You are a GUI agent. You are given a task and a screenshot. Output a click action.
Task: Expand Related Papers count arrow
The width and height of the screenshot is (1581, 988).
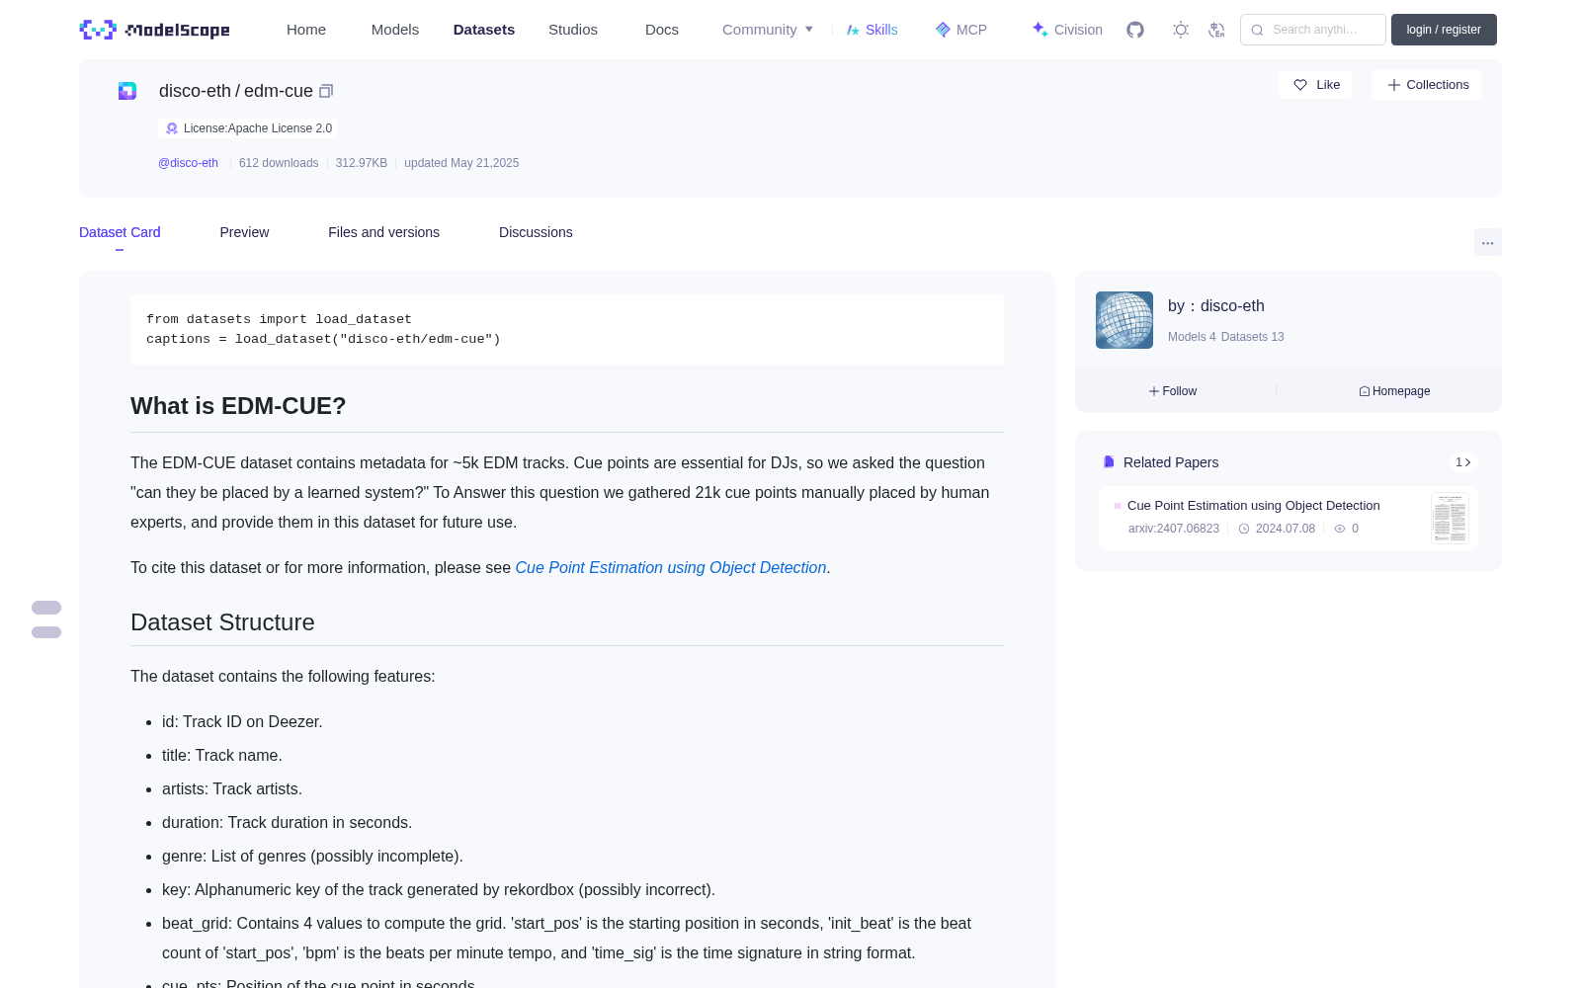tap(1463, 462)
